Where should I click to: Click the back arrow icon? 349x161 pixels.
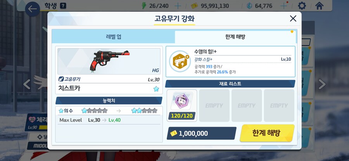point(33,9)
